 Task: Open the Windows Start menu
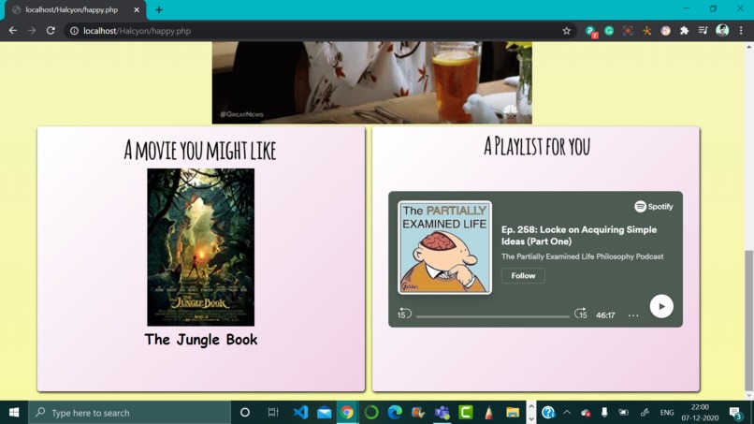coord(14,413)
